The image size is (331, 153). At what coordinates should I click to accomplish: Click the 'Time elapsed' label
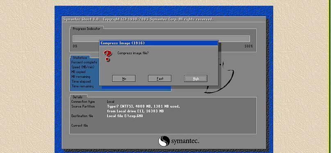[x=81, y=82]
